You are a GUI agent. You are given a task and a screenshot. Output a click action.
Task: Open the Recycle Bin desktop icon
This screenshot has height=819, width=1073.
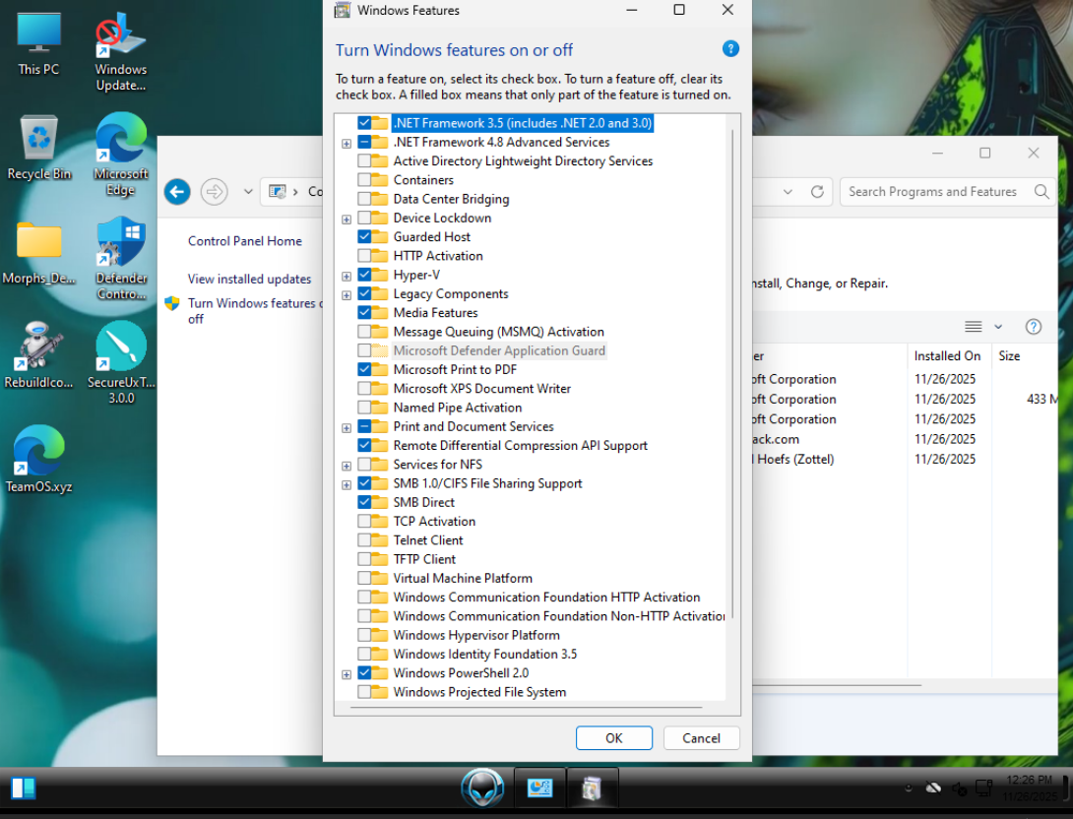click(x=39, y=140)
